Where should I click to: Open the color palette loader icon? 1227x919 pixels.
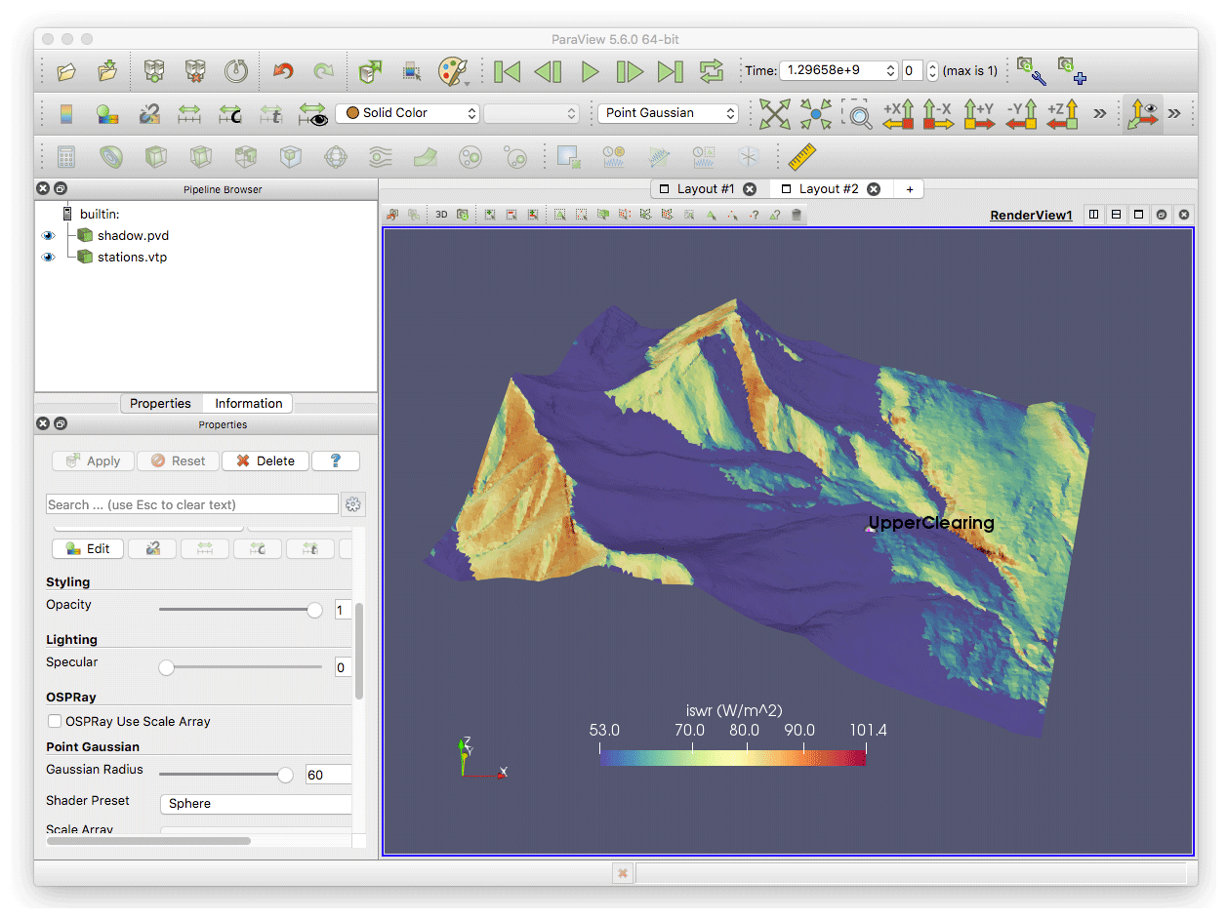pos(453,71)
